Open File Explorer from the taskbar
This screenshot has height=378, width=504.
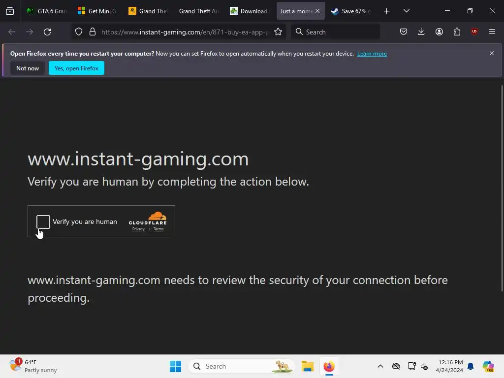click(308, 366)
